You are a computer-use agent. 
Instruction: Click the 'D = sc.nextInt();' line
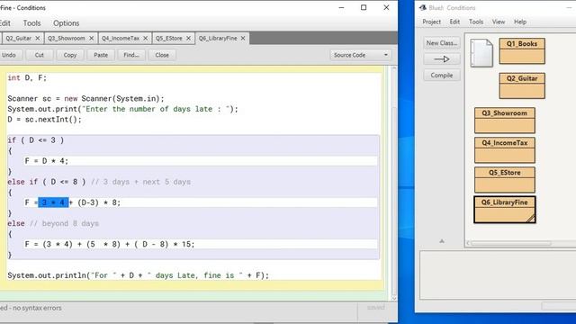[x=44, y=120]
